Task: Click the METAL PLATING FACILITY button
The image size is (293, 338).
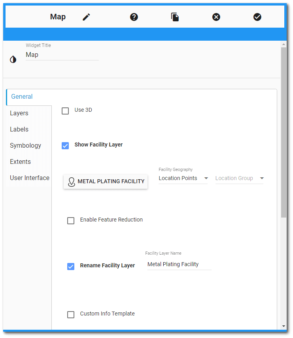Action: [x=106, y=182]
